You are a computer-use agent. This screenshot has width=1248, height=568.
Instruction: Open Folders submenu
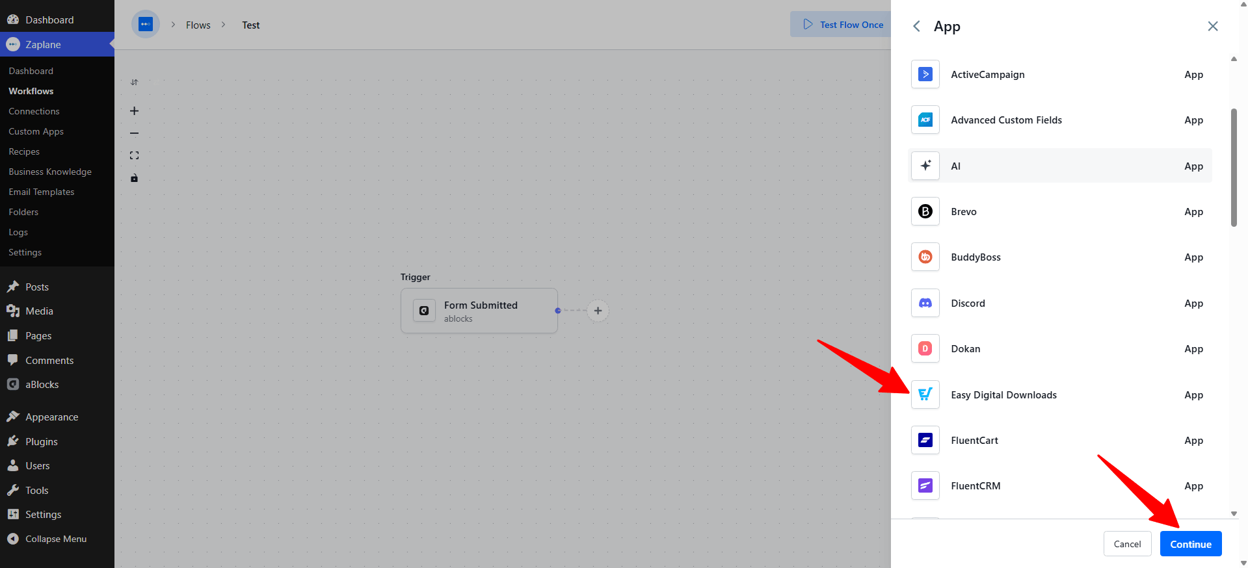tap(23, 212)
